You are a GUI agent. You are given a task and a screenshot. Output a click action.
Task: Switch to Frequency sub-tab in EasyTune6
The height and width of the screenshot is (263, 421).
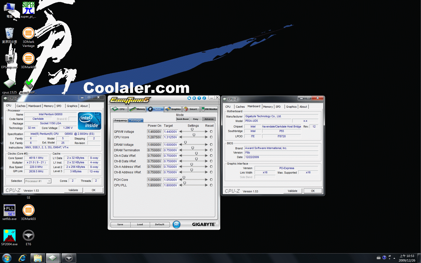pyautogui.click(x=121, y=120)
